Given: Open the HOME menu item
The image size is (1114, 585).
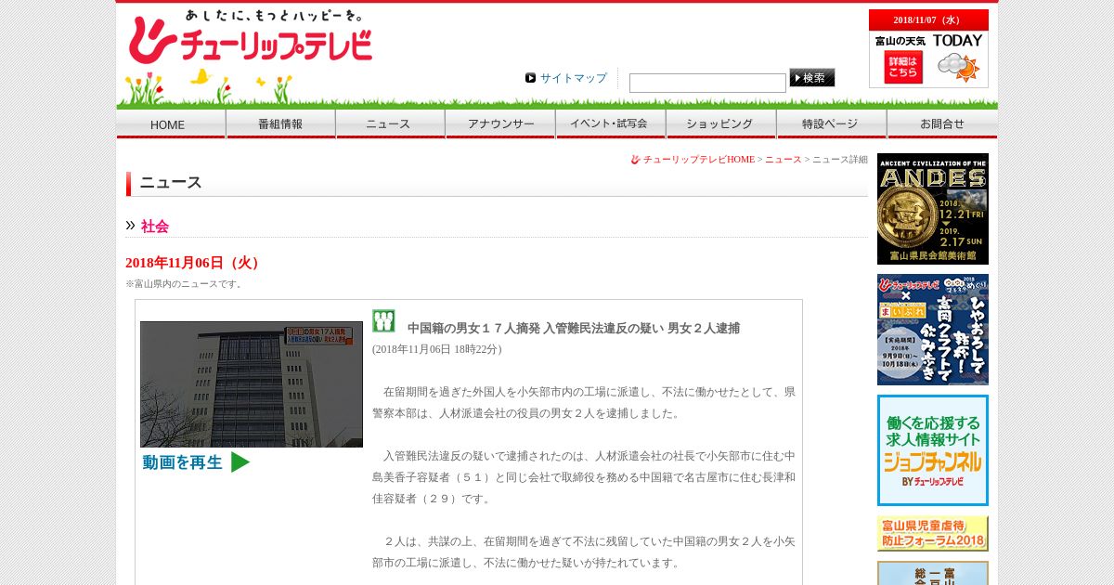Looking at the screenshot, I should [x=171, y=124].
